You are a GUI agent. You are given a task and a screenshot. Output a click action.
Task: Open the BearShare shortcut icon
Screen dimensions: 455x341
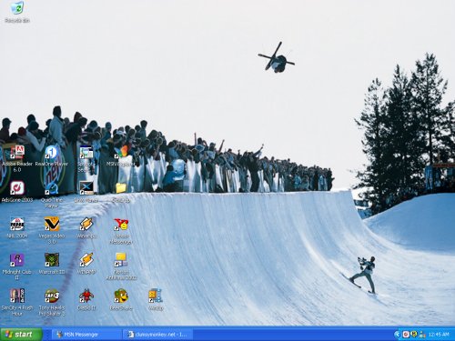coord(121,296)
